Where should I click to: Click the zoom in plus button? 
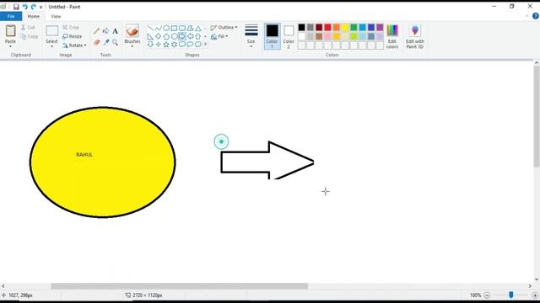coord(535,295)
